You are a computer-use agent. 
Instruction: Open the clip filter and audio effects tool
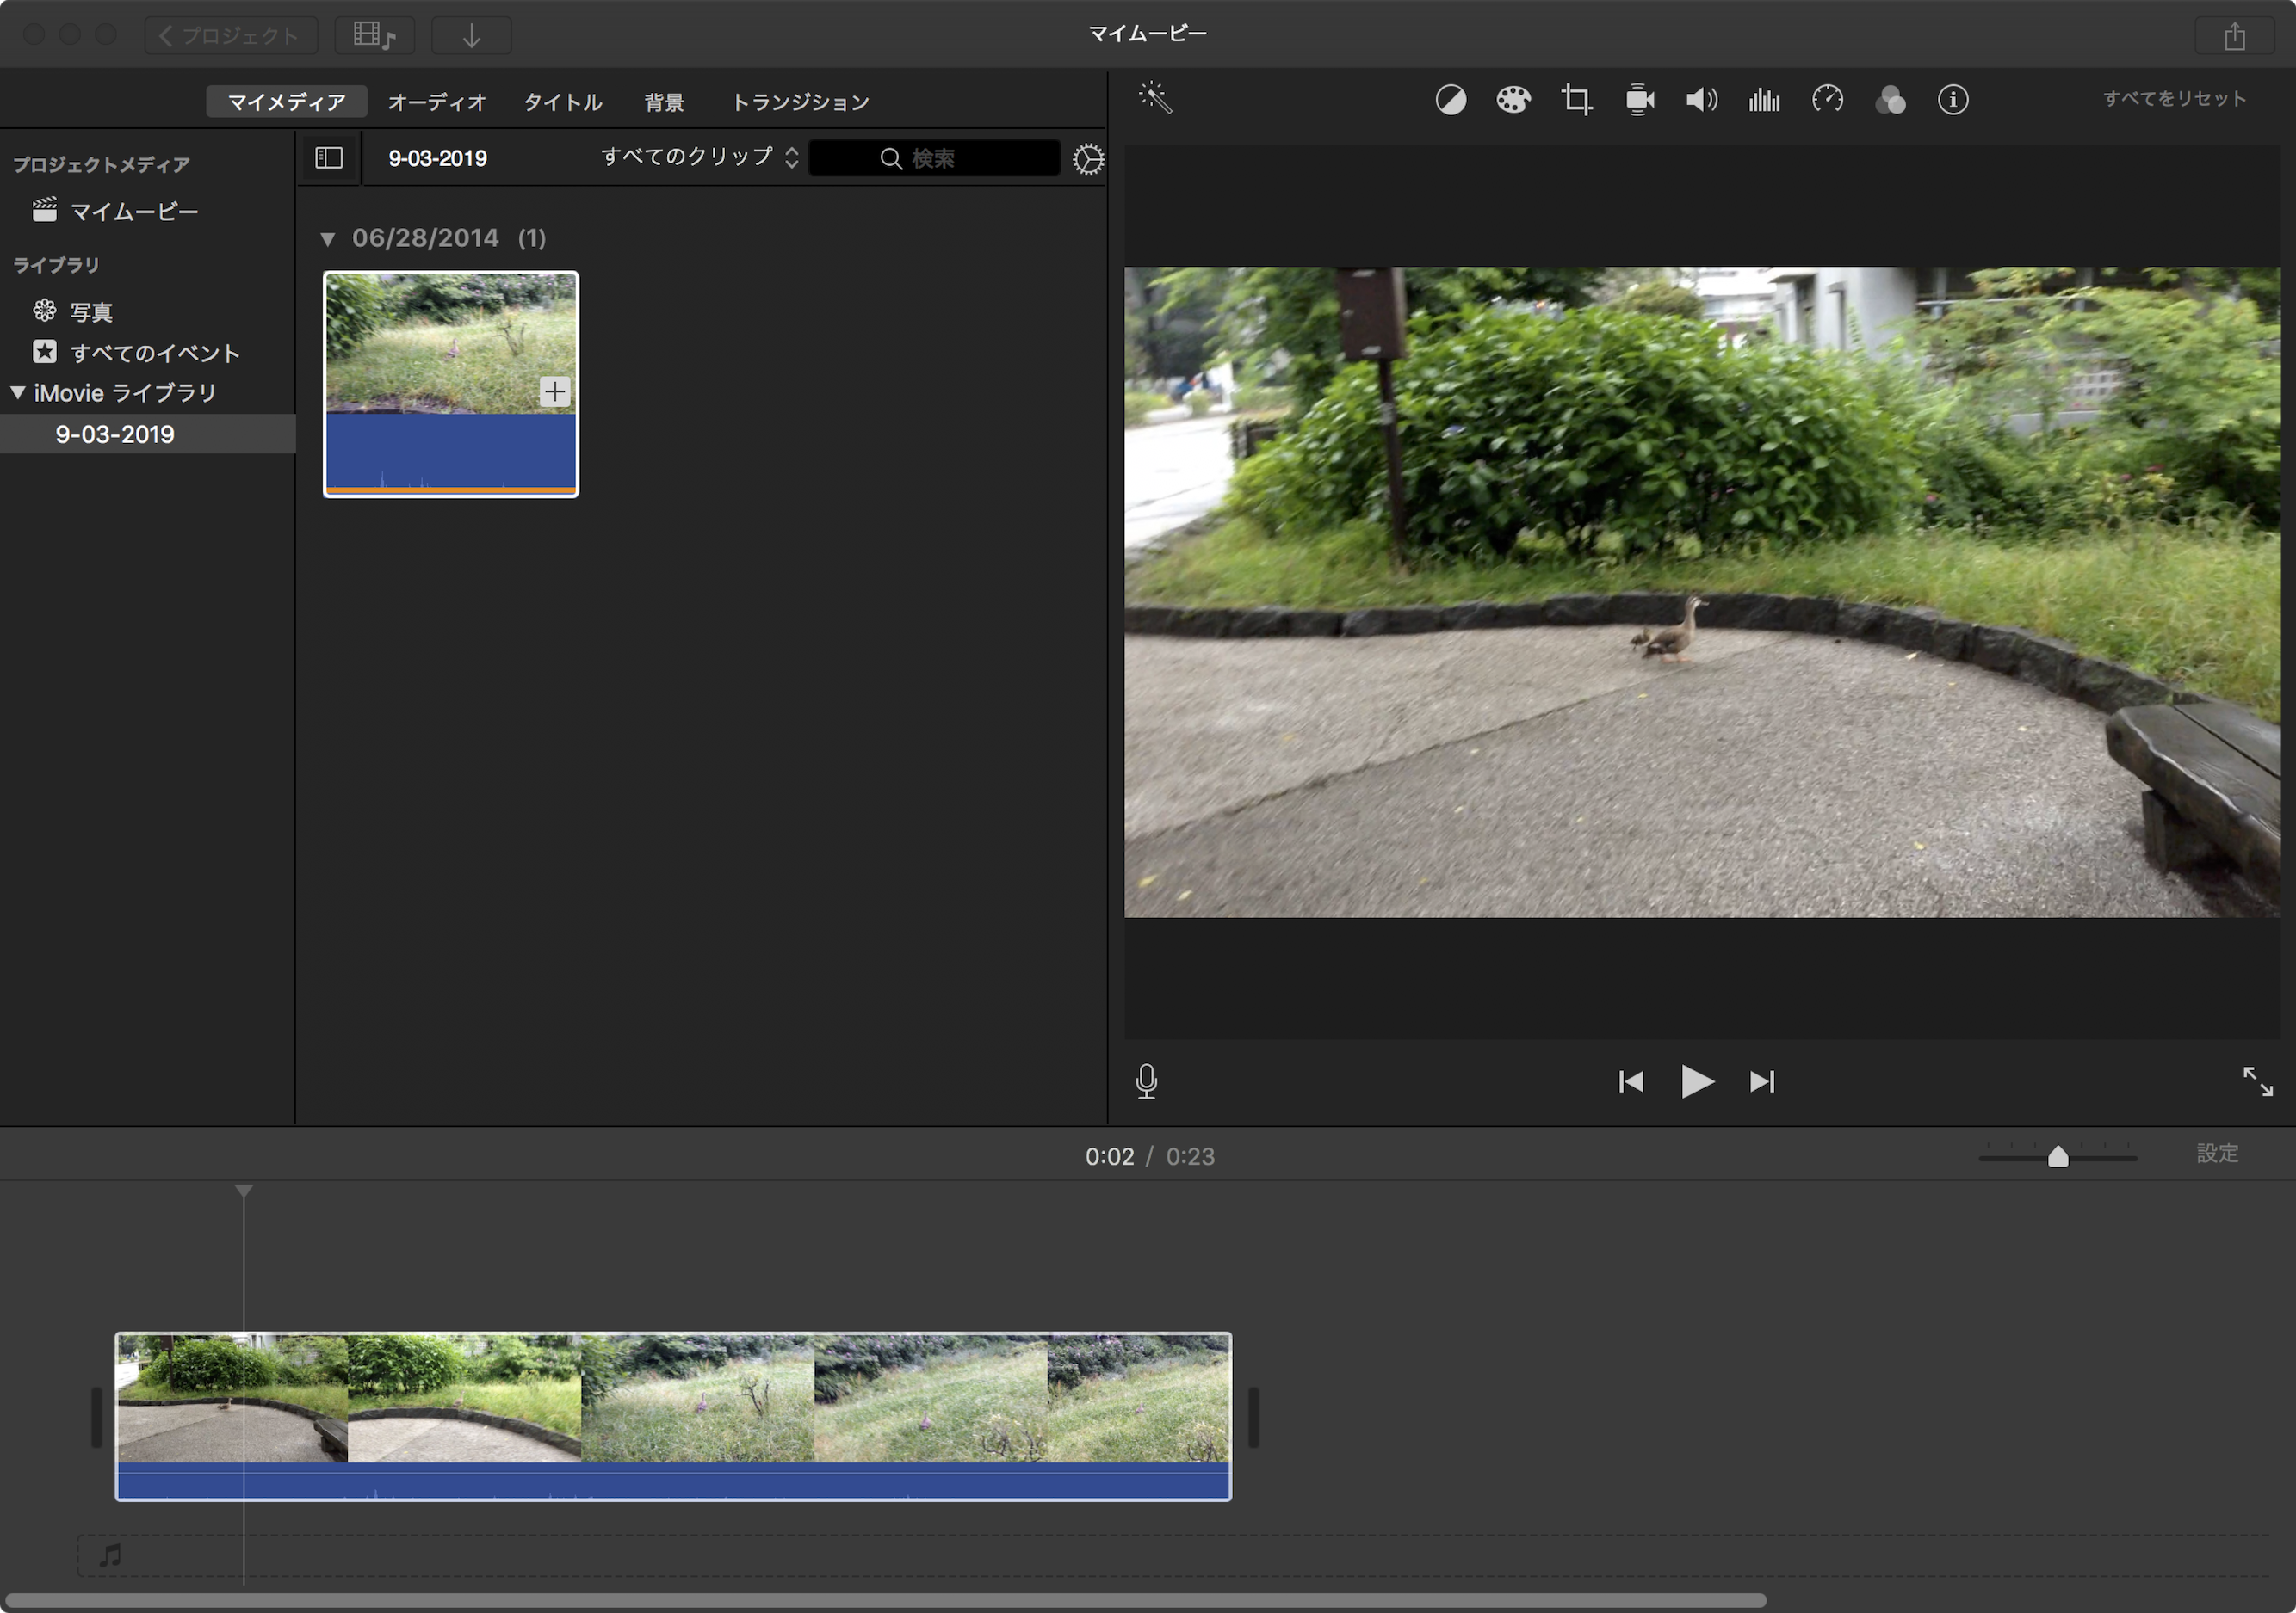coord(1890,100)
